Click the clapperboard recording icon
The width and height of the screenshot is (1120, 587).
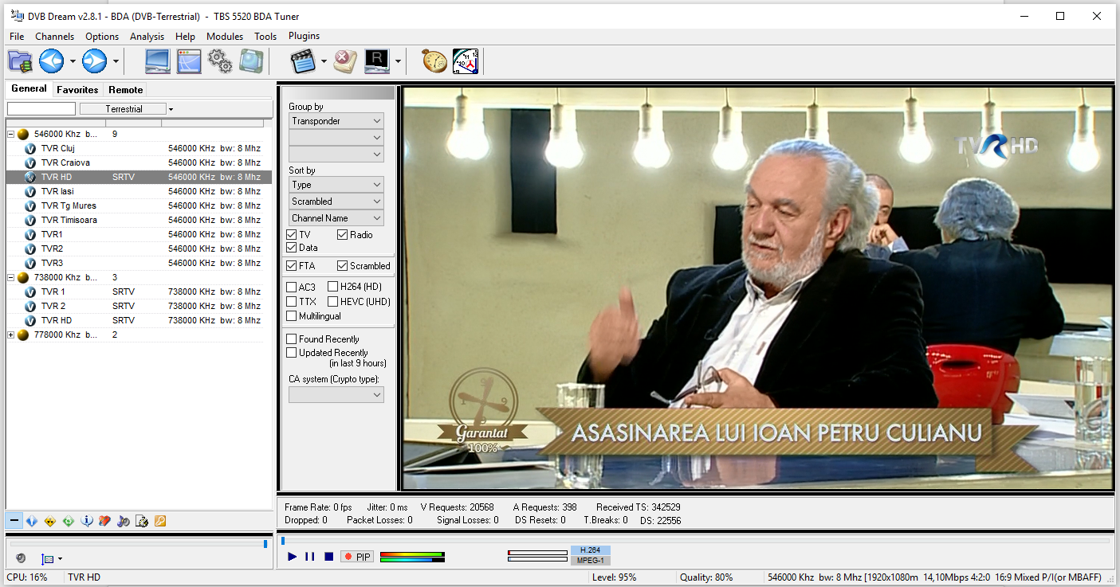[303, 61]
